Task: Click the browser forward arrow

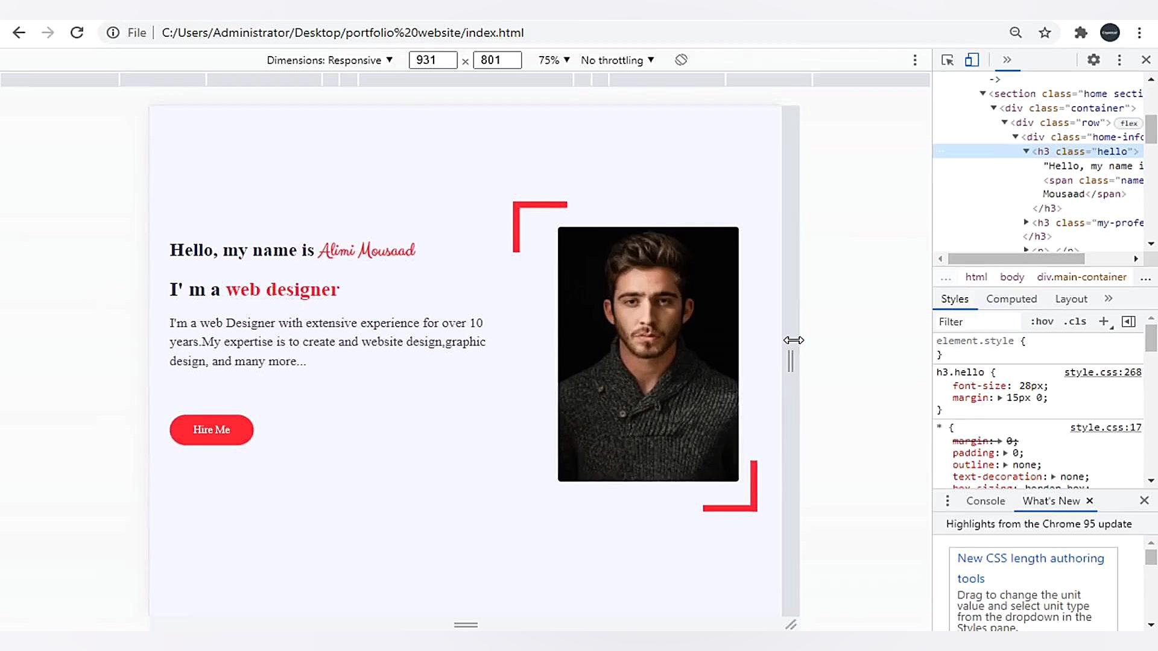Action: coord(48,33)
